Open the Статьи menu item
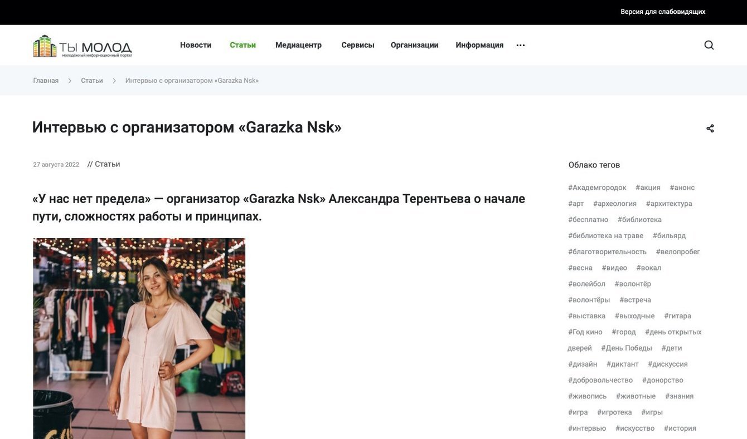The image size is (747, 439). (x=243, y=45)
